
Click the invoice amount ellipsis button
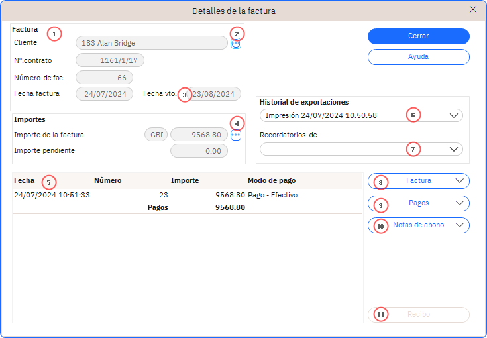pos(236,135)
